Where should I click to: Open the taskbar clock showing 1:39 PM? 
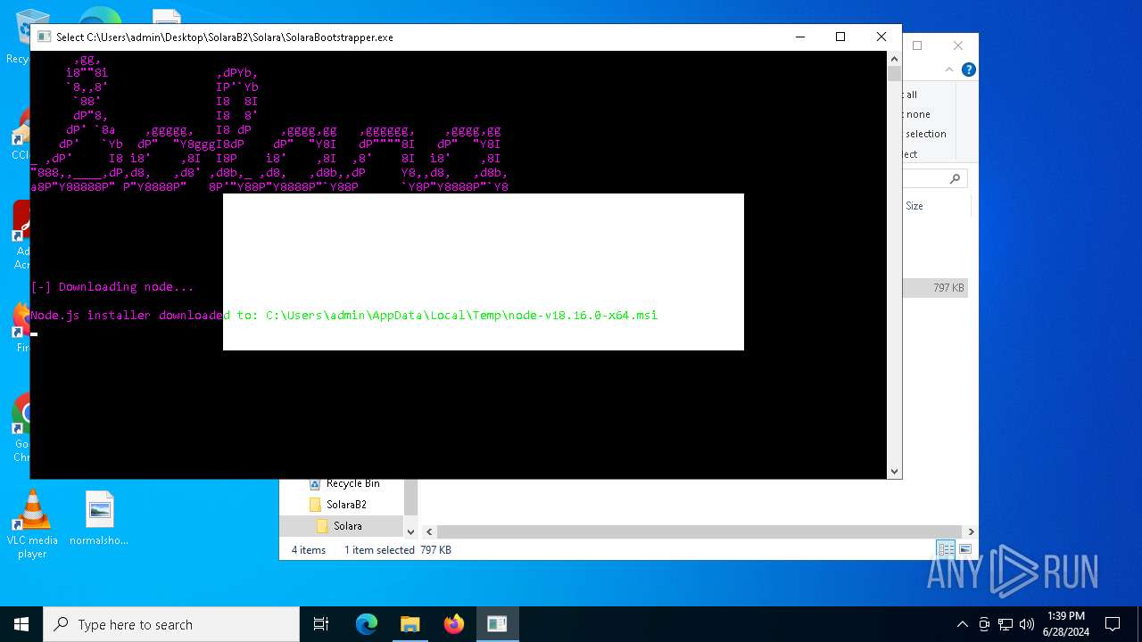[1065, 624]
